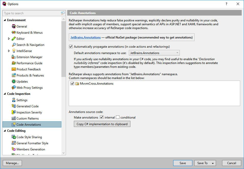
Task: Click the tree scrollbar down arrow
Action: [x=63, y=153]
